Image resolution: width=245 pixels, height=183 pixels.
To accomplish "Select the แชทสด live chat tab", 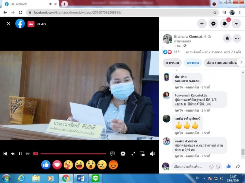I will [x=193, y=63].
